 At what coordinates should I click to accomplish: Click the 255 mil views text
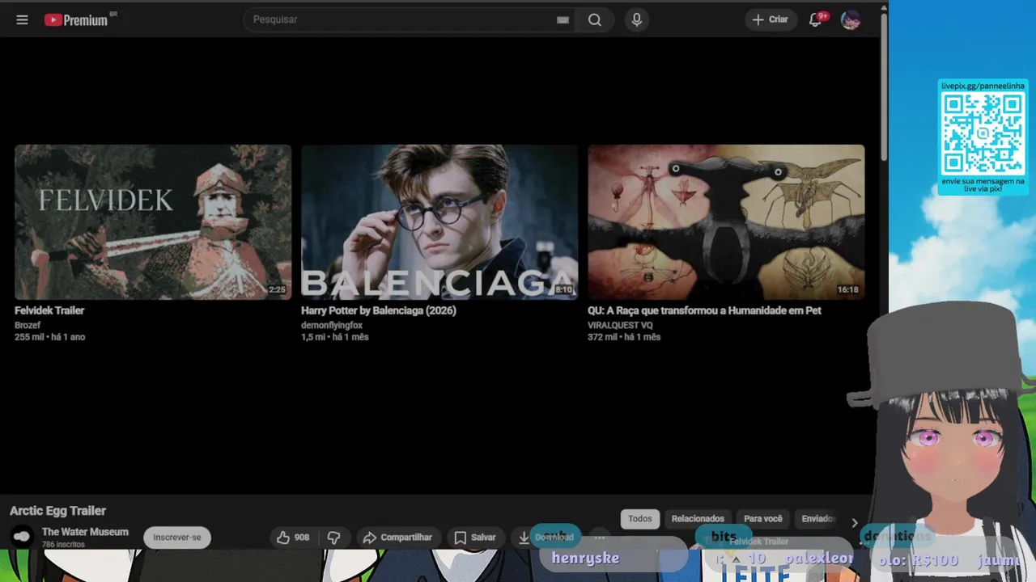(x=29, y=337)
